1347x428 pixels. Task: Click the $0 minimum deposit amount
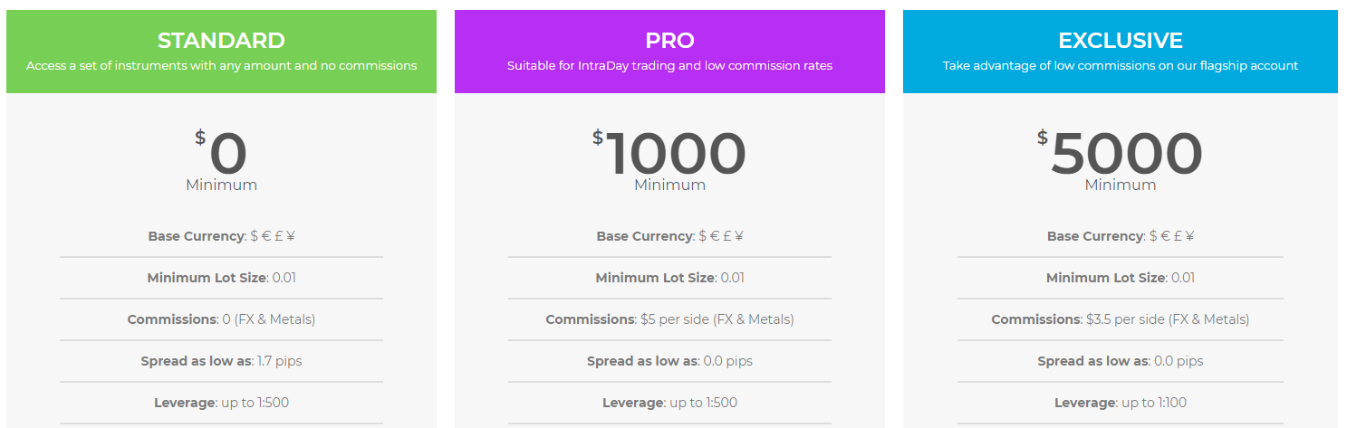click(x=221, y=152)
